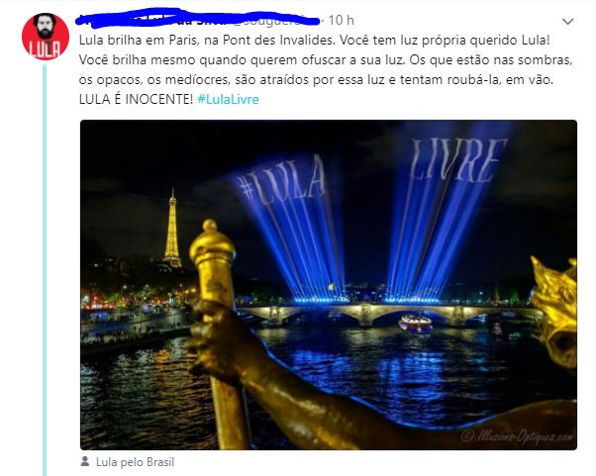Click the Illusions-Optiques.com watermark
Image resolution: width=596 pixels, height=476 pixels.
(x=517, y=436)
